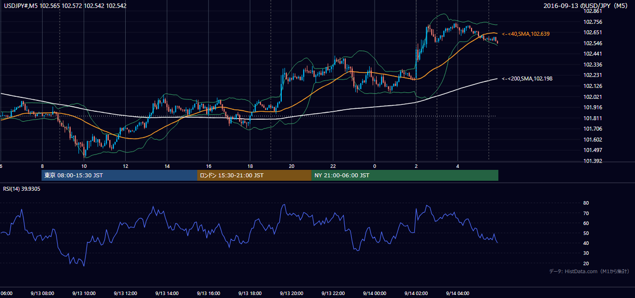Select the 40 SMA label reading 102.639
The image size is (635, 298).
coord(526,34)
